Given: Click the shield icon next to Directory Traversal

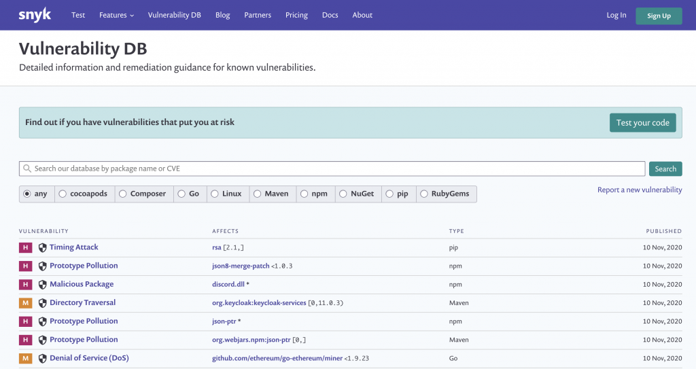Looking at the screenshot, I should coord(43,303).
